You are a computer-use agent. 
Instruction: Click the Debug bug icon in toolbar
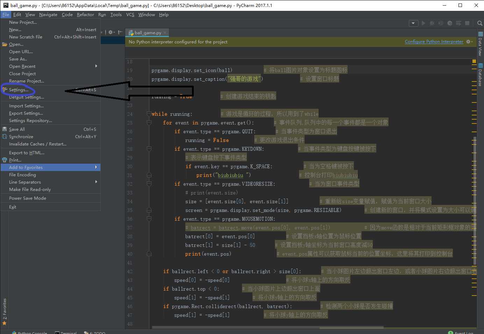click(x=432, y=23)
